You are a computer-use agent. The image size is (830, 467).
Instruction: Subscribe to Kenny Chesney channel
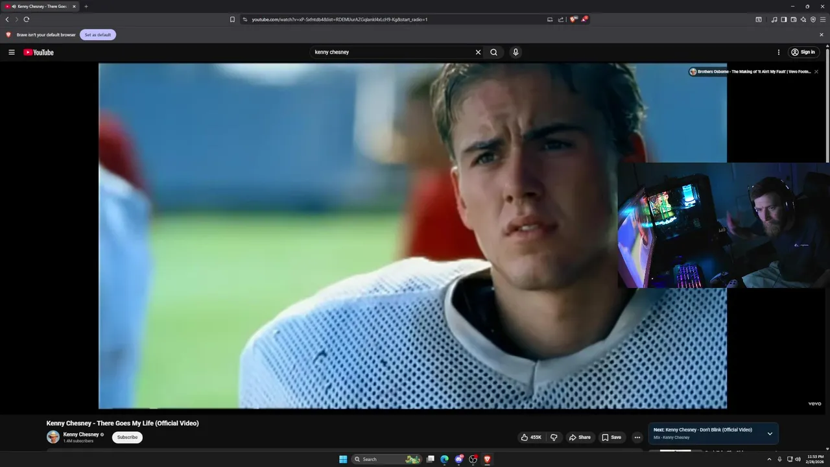coord(127,437)
